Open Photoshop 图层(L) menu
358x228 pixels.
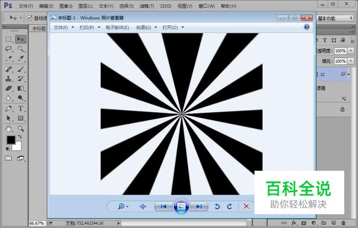tap(85, 6)
